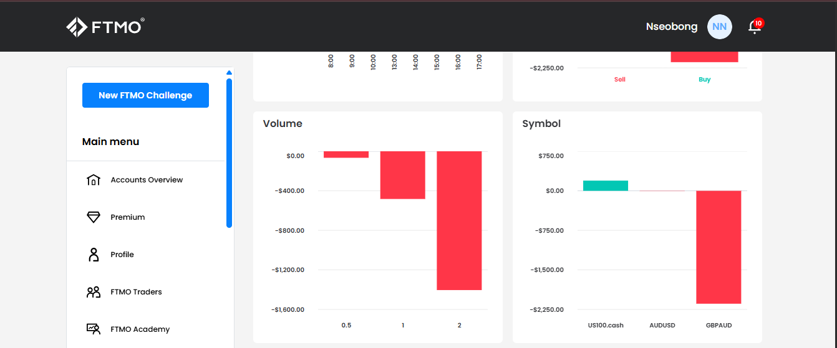
Task: Open Accounts Overview menu item
Action: (x=147, y=180)
